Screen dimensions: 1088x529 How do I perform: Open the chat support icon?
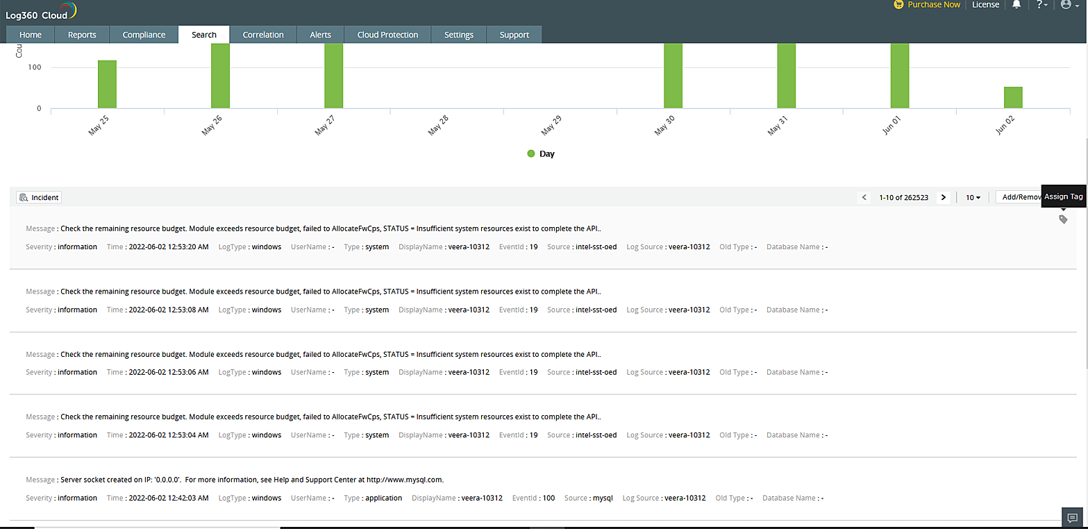tap(1072, 518)
